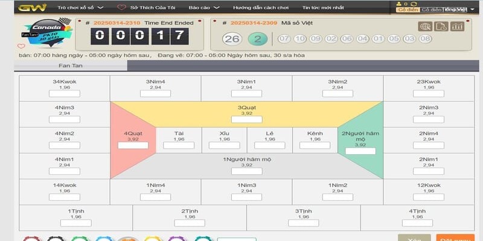483x241 pixels.
Task: Click the 2Tịnh bet amount field
Action: 190,223
